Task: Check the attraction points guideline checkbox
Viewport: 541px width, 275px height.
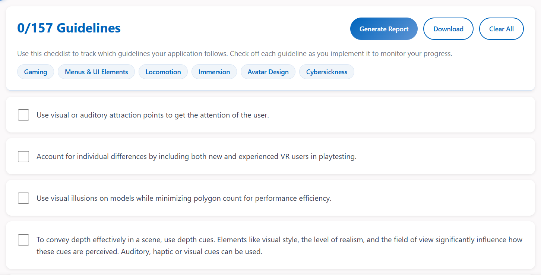Action: coord(23,115)
